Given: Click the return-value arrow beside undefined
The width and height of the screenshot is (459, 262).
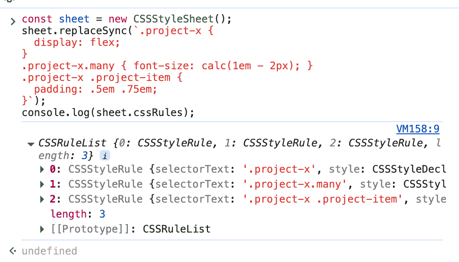Looking at the screenshot, I should tap(13, 251).
